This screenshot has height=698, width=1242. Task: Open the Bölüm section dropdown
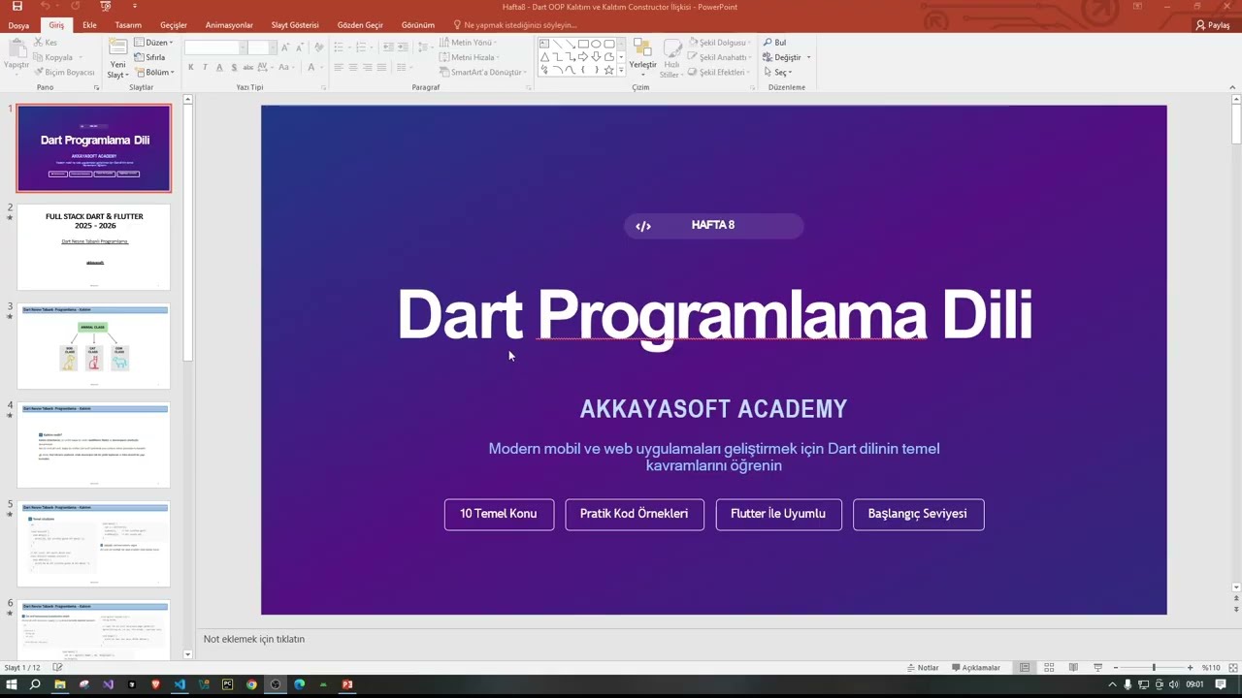click(153, 72)
